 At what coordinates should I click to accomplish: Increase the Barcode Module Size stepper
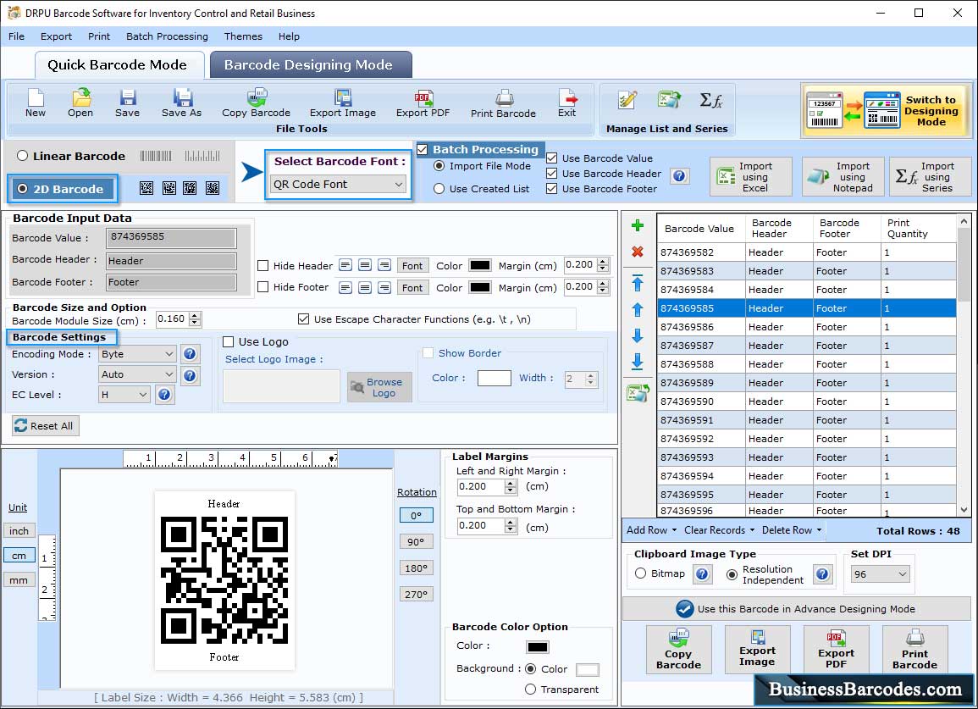tap(196, 316)
